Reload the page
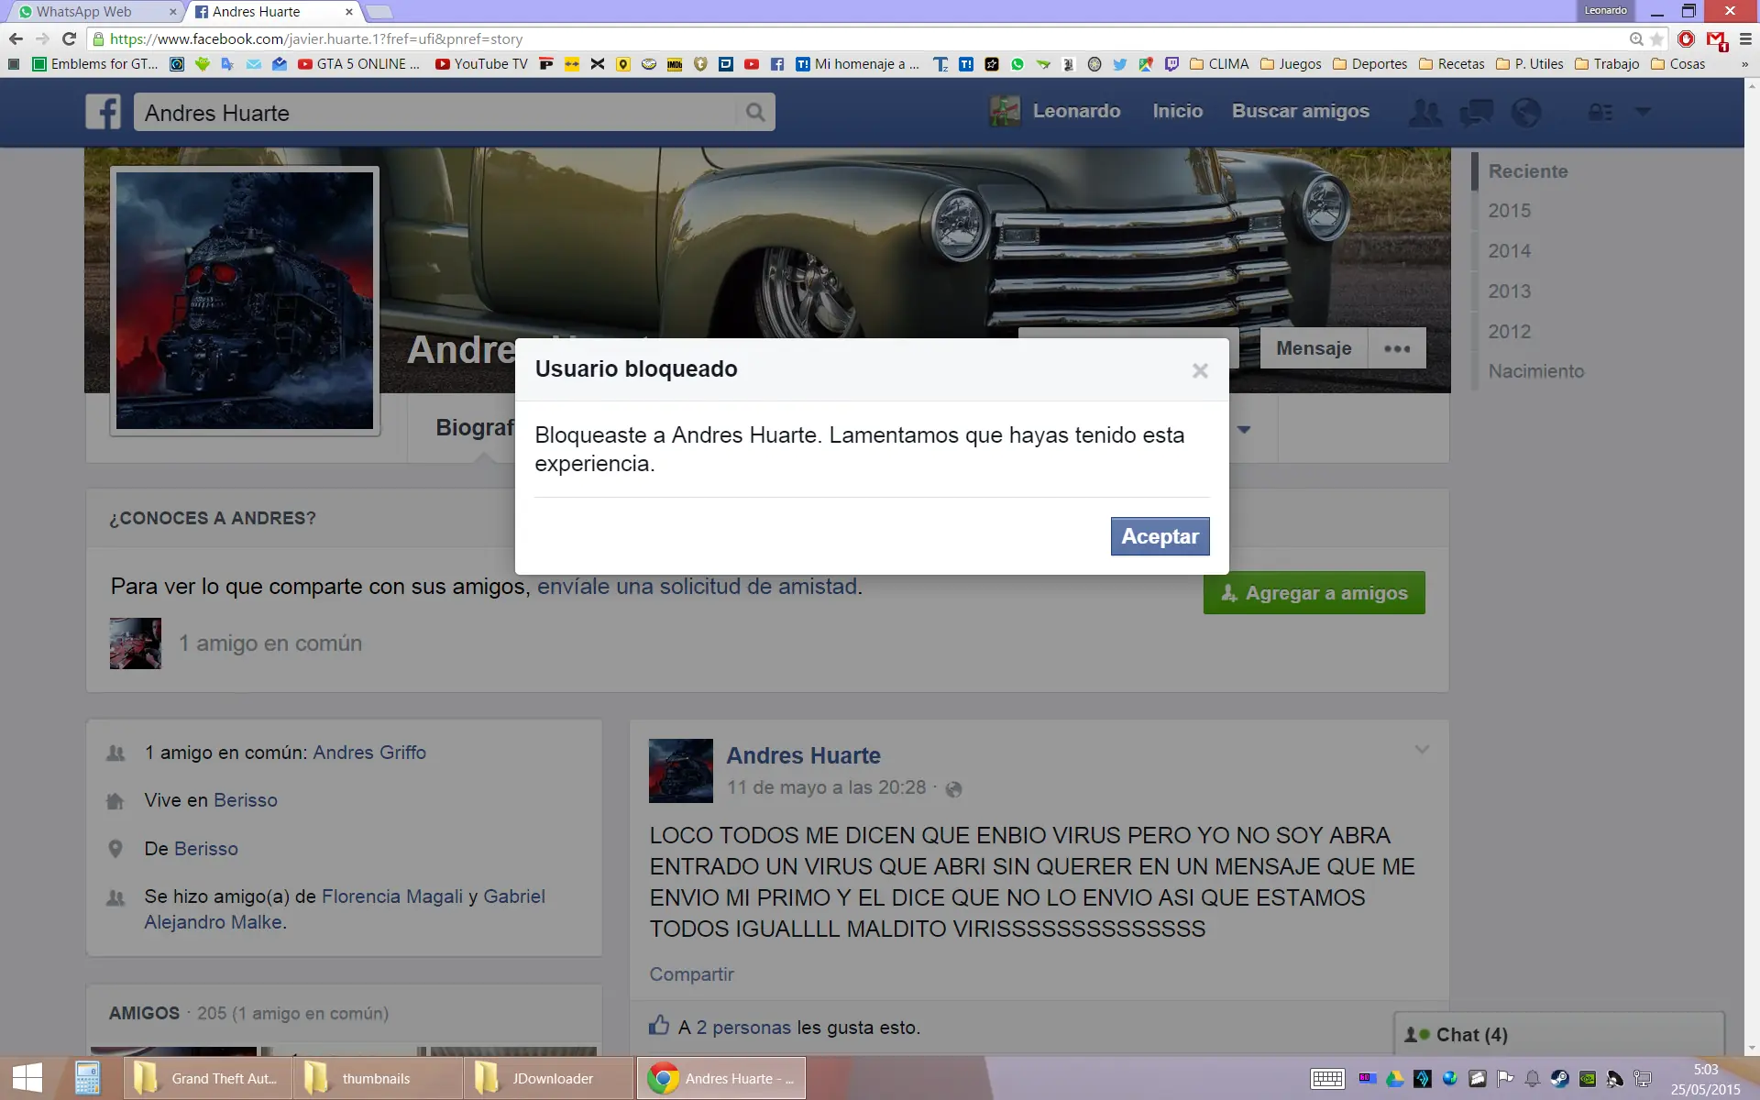This screenshot has height=1100, width=1760. (x=69, y=38)
